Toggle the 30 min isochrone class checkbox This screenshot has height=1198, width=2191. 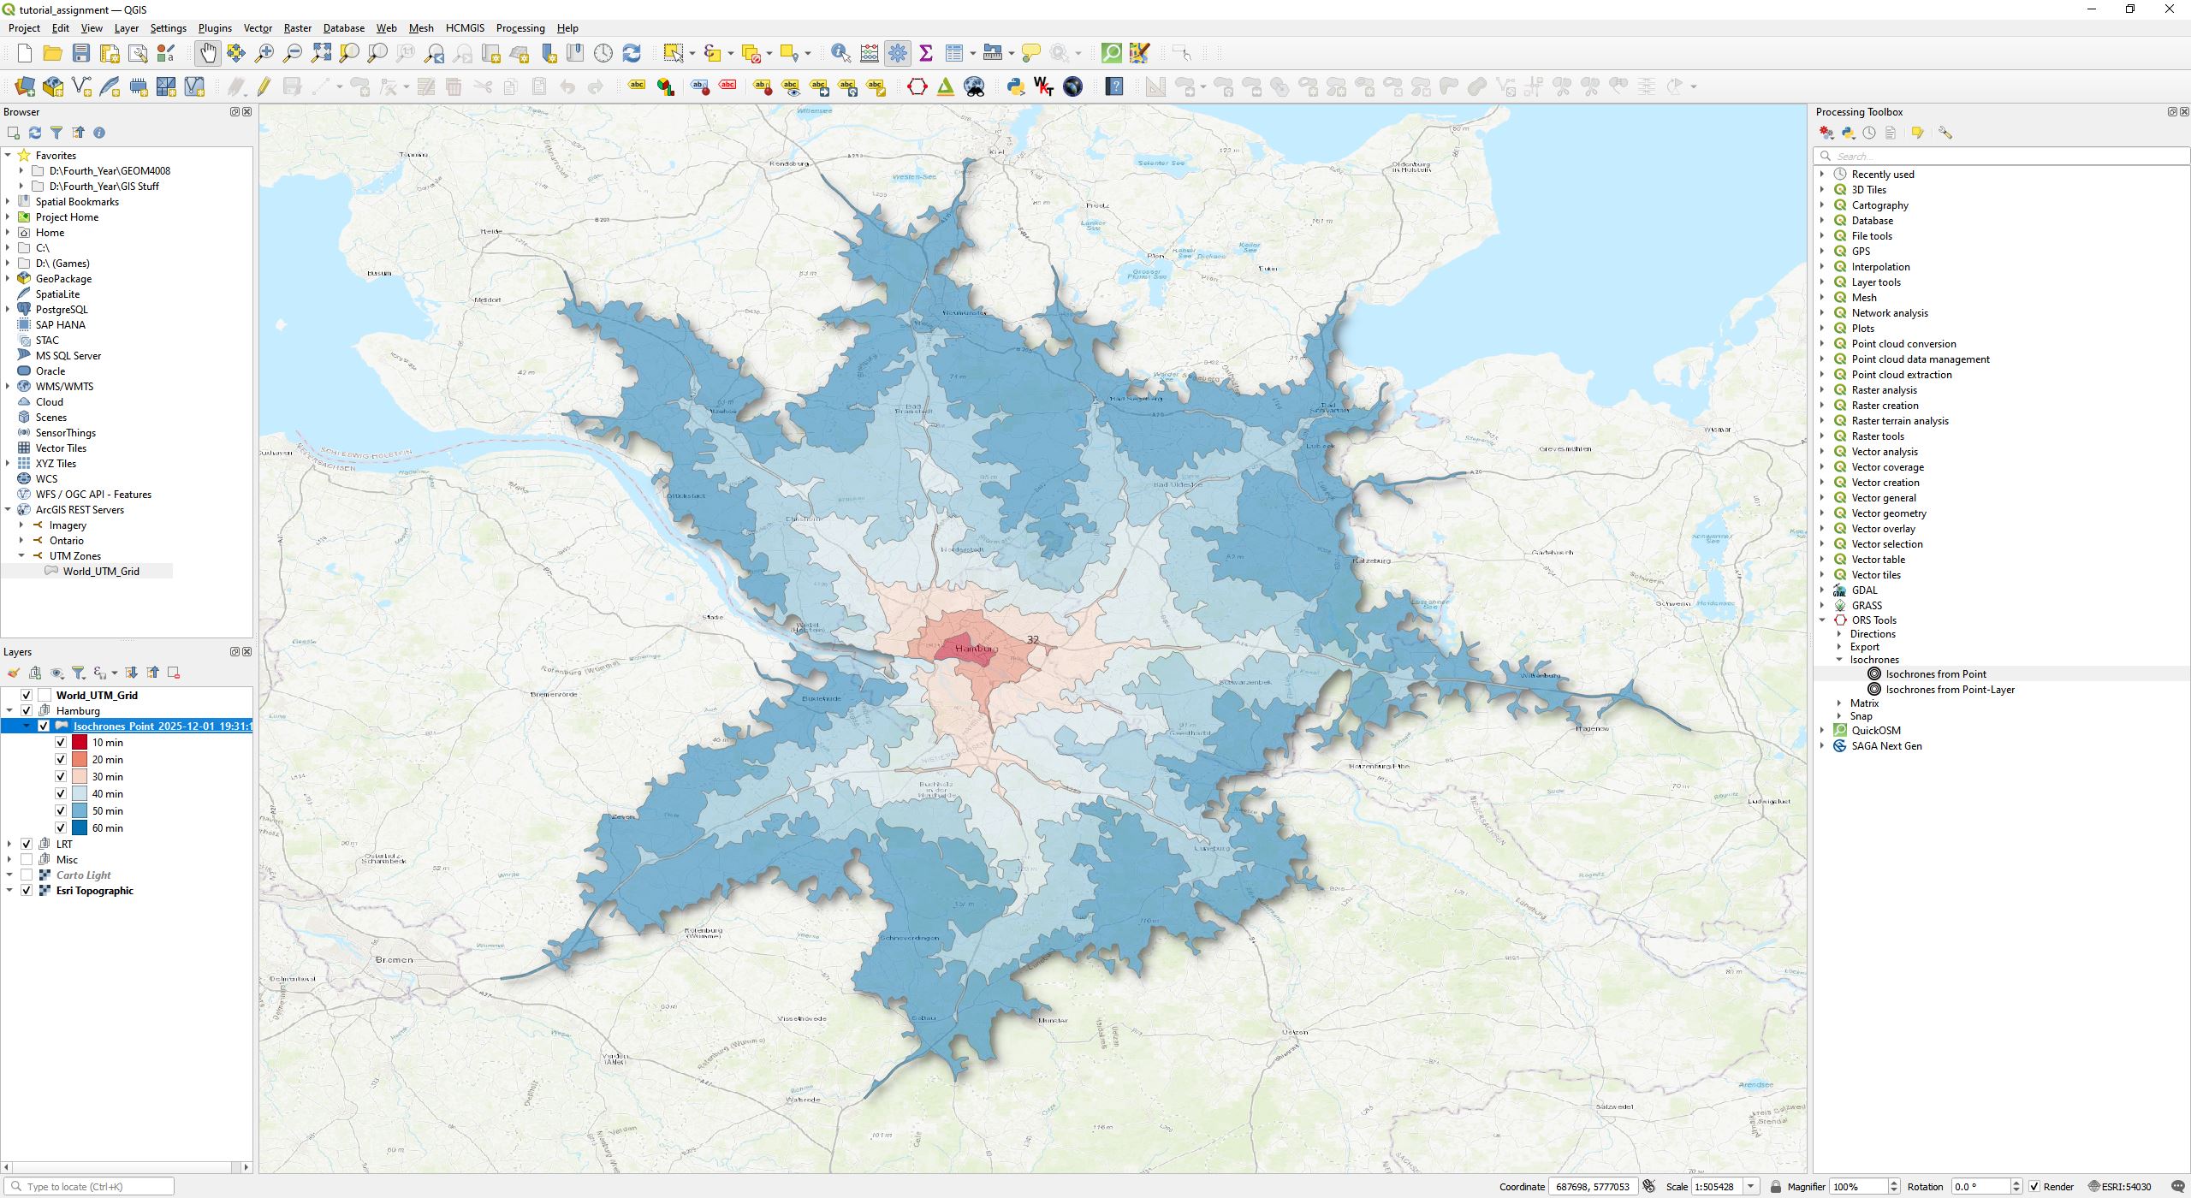click(61, 777)
